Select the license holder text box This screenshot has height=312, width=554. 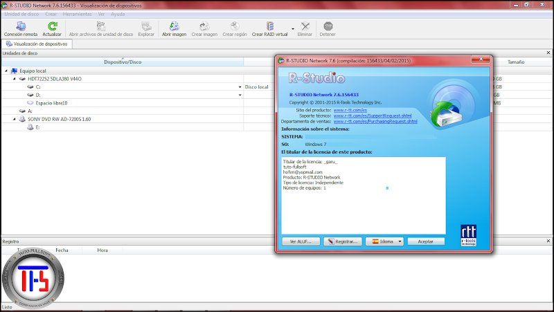click(364, 196)
